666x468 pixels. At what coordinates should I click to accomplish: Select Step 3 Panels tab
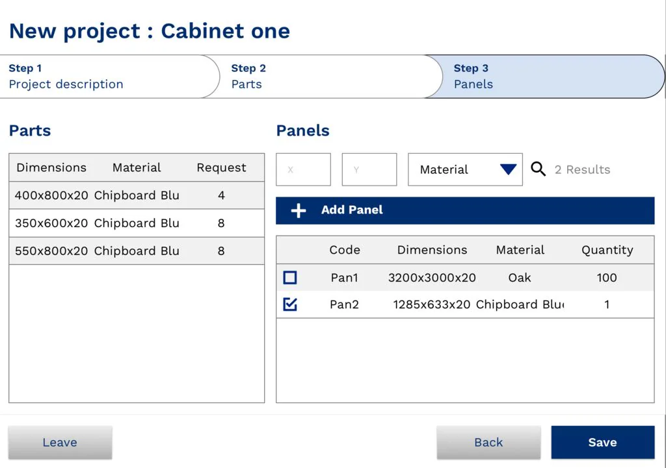(x=546, y=77)
